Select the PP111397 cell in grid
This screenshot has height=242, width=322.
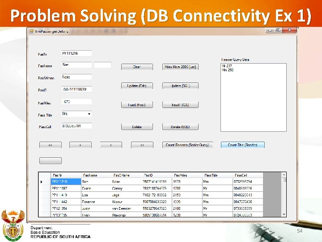pos(66,188)
